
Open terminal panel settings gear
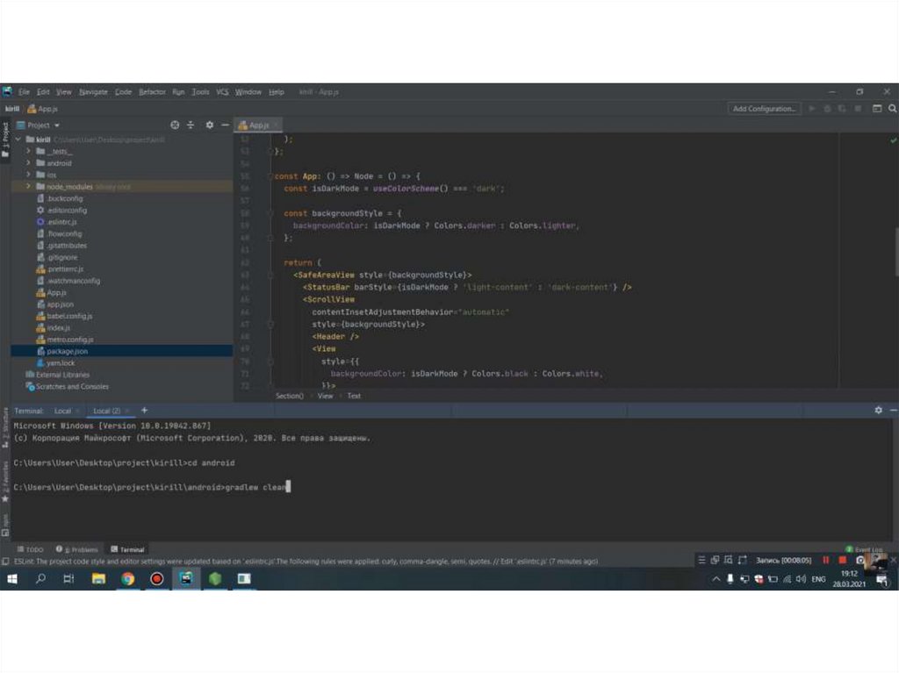[x=878, y=411]
